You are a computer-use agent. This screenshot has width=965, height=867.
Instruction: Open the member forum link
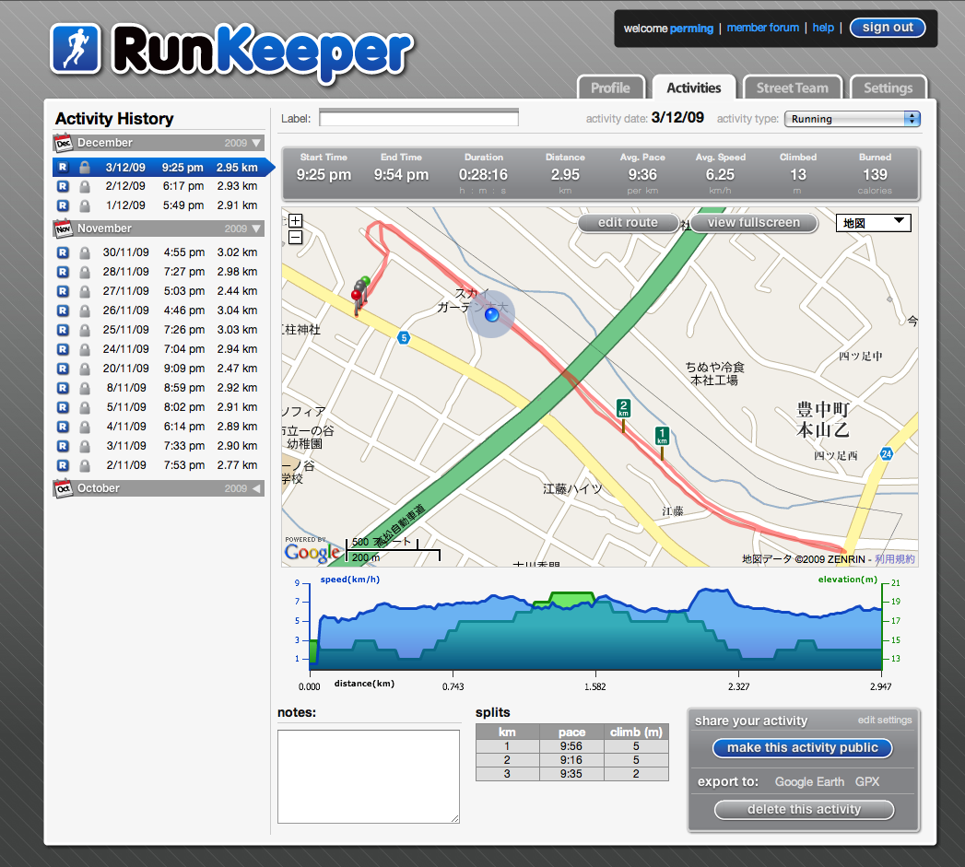(762, 28)
